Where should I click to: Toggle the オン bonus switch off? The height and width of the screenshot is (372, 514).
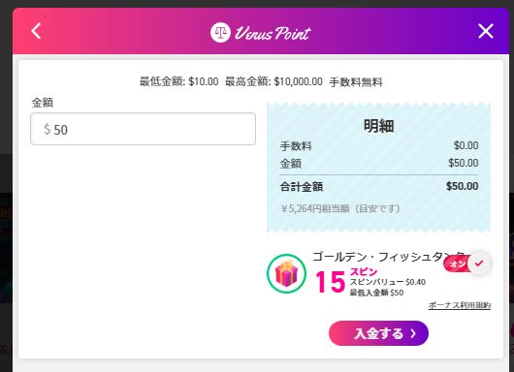(466, 263)
